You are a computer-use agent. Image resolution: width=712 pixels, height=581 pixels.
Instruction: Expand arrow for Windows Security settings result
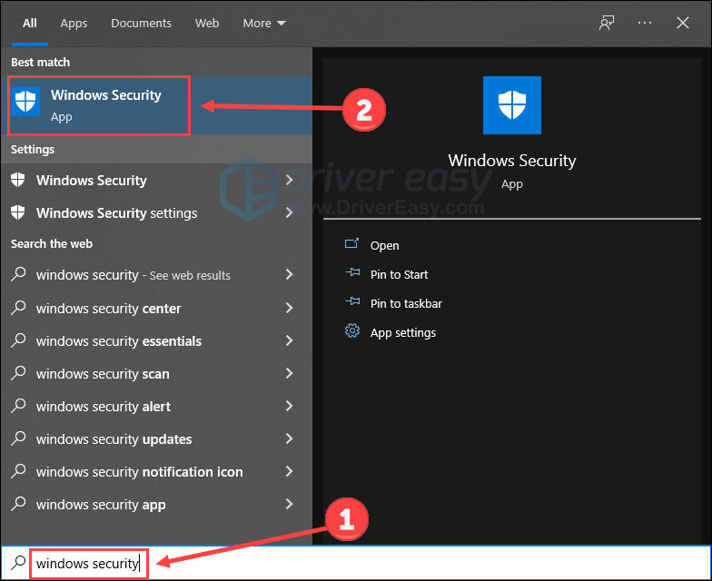289,213
